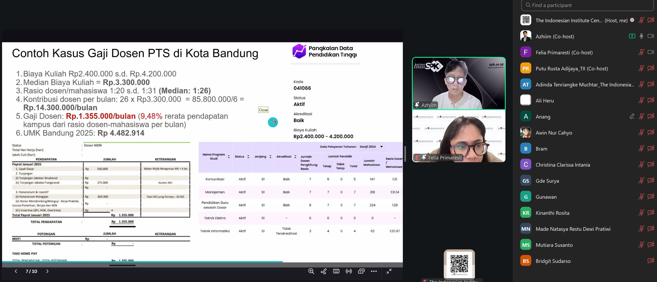The height and width of the screenshot is (282, 657).
Task: Open the draw/annotate pen tool
Action: click(x=324, y=271)
